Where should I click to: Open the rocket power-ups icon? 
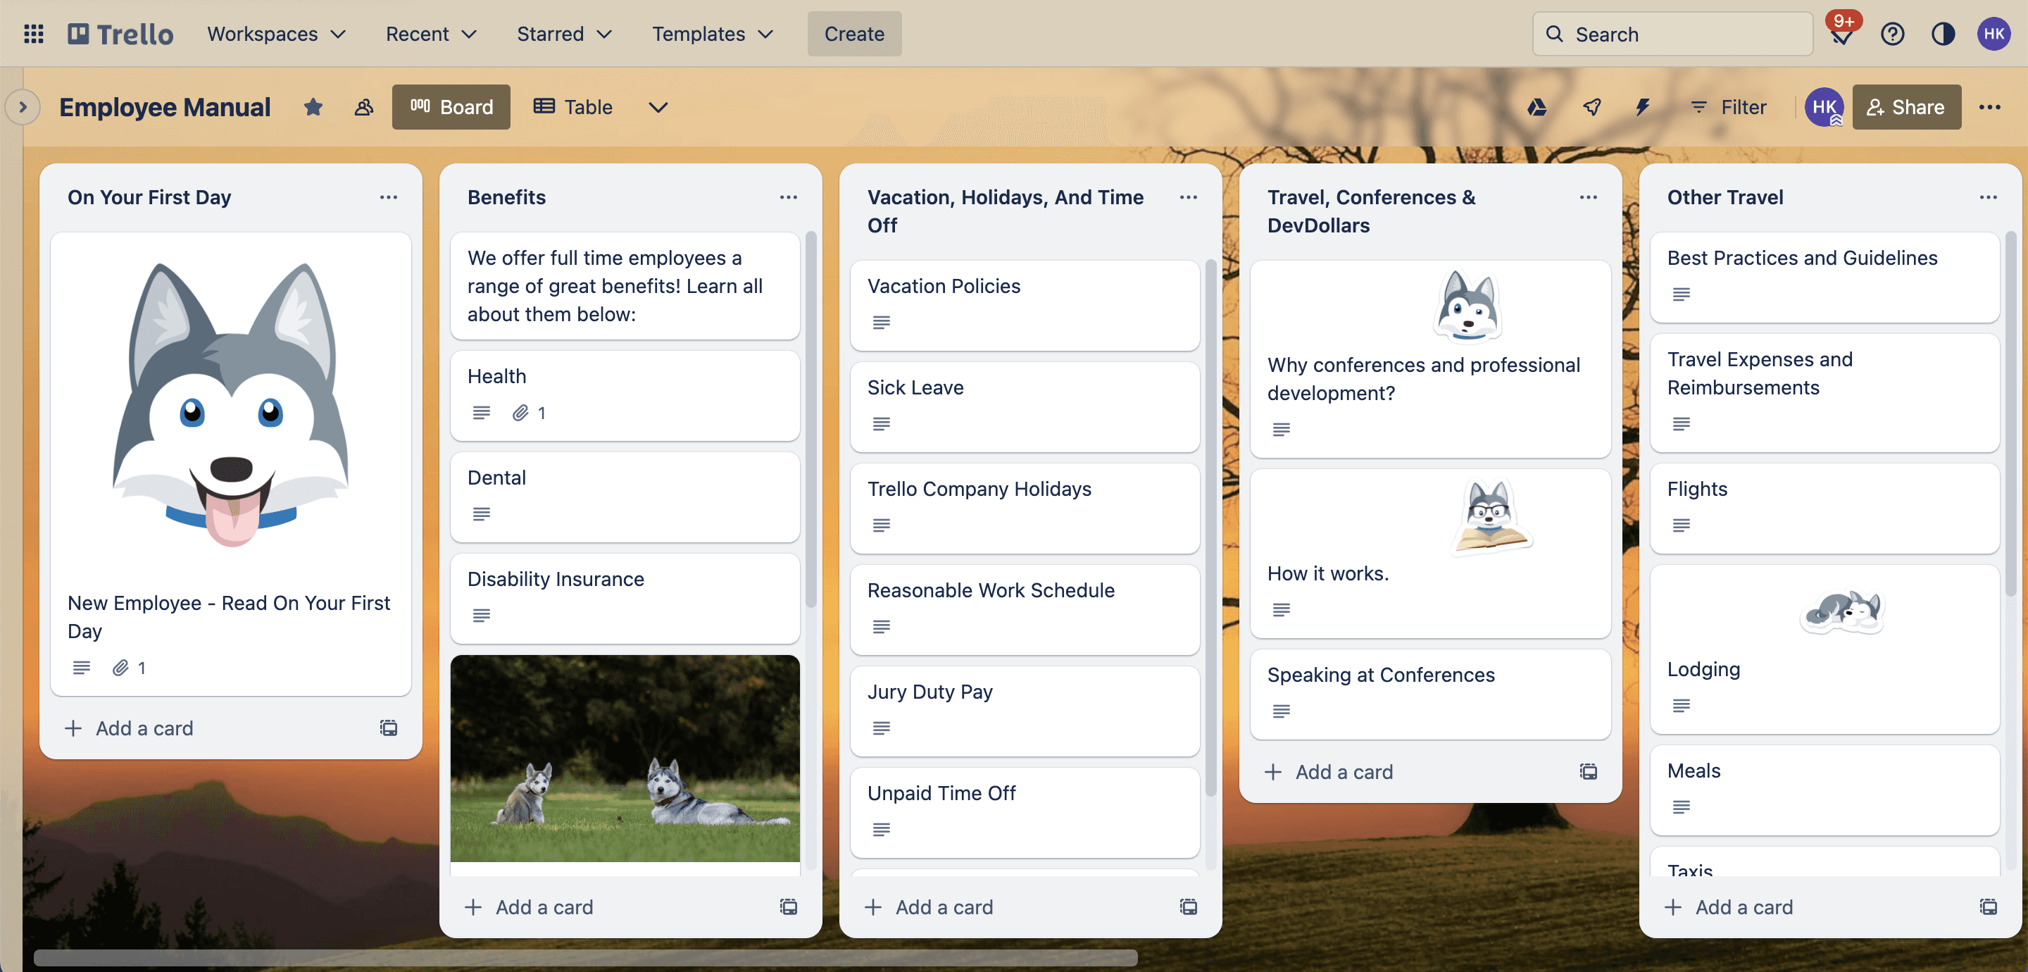click(1591, 107)
